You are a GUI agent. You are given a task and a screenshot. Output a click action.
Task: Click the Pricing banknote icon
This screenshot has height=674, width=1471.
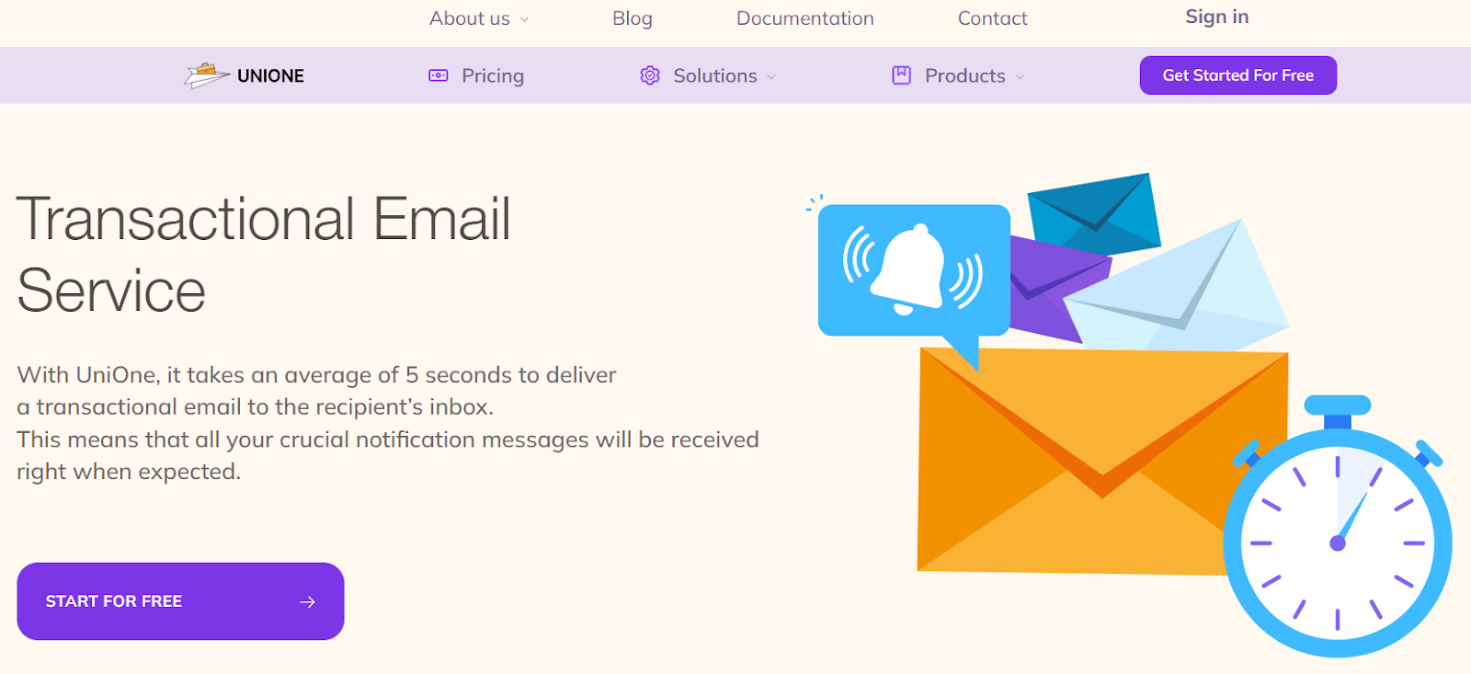click(439, 75)
